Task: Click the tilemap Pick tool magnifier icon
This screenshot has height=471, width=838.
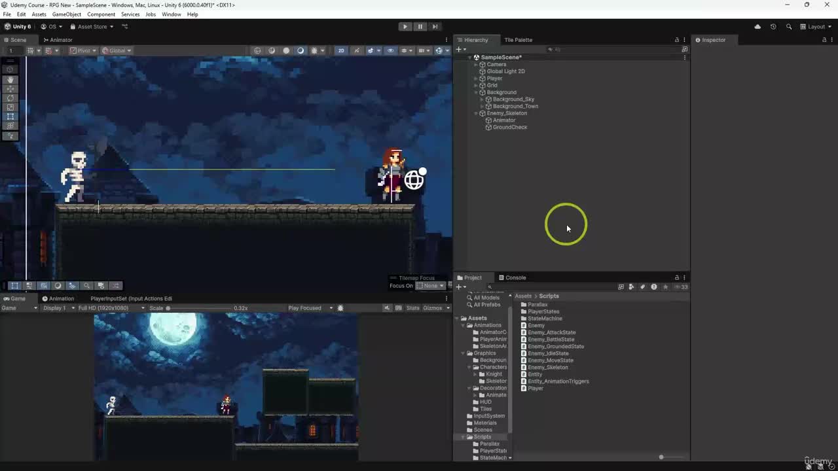Action: tap(86, 286)
